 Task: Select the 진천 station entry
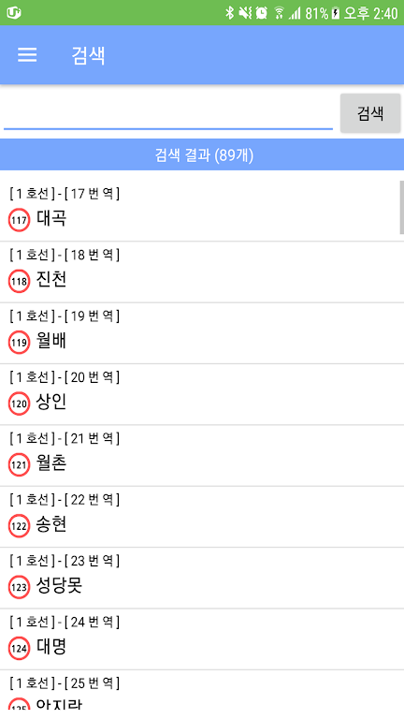(x=202, y=271)
